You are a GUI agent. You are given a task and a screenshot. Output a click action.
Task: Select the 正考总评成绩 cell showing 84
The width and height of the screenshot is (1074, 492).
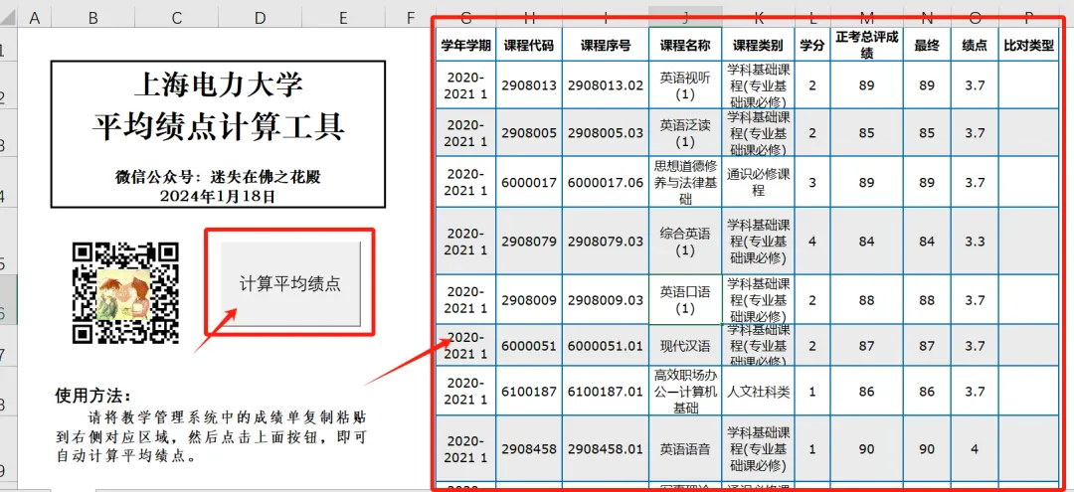866,241
